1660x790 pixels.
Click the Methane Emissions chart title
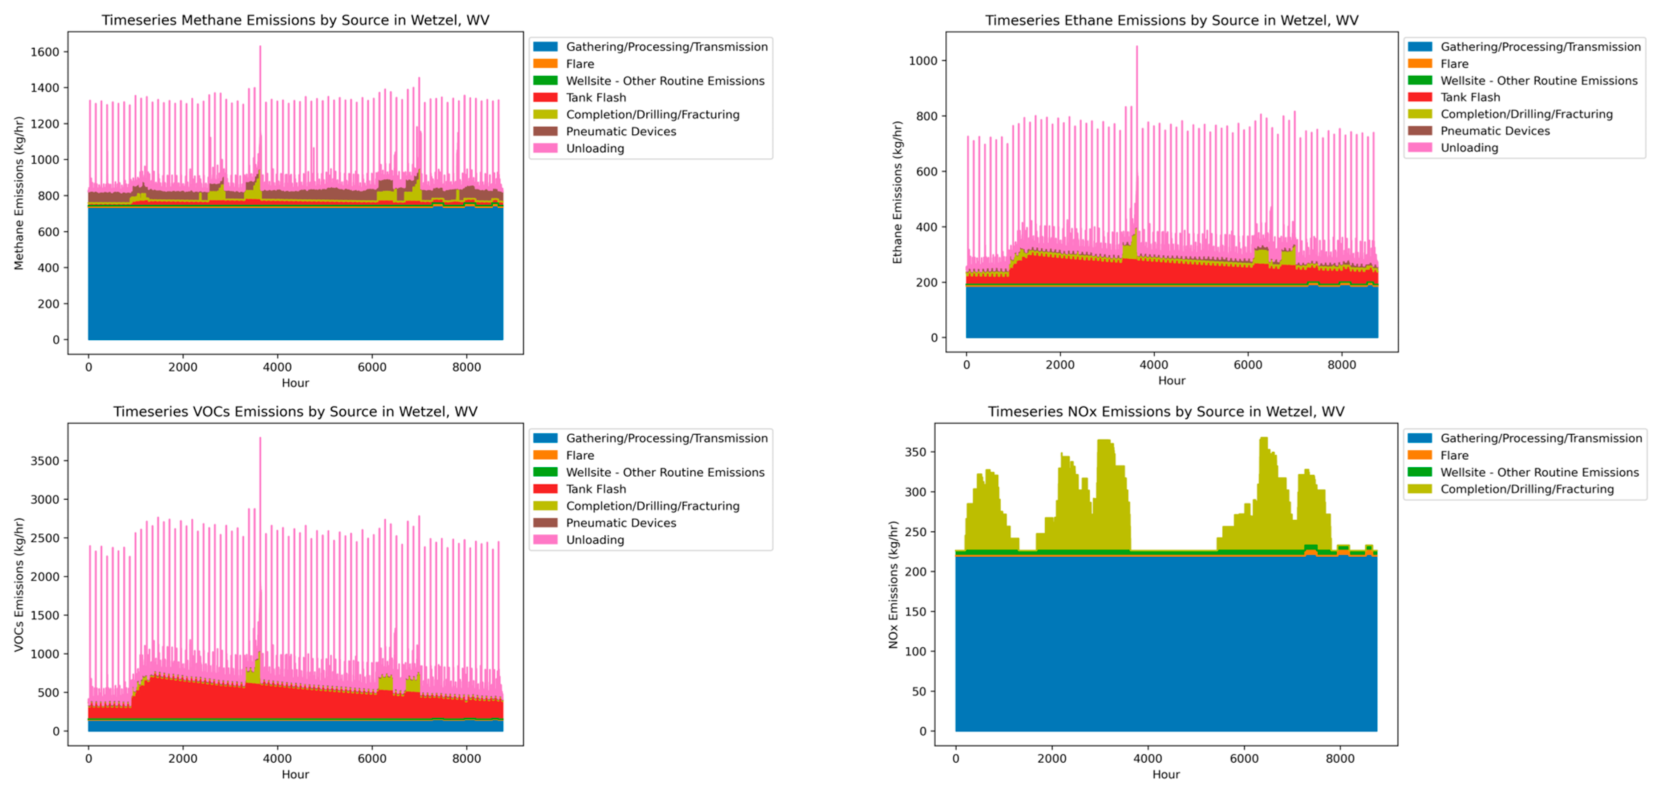pos(295,20)
